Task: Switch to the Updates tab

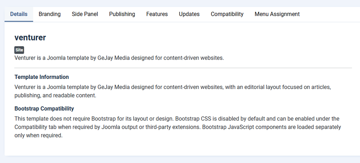Action: [x=189, y=14]
